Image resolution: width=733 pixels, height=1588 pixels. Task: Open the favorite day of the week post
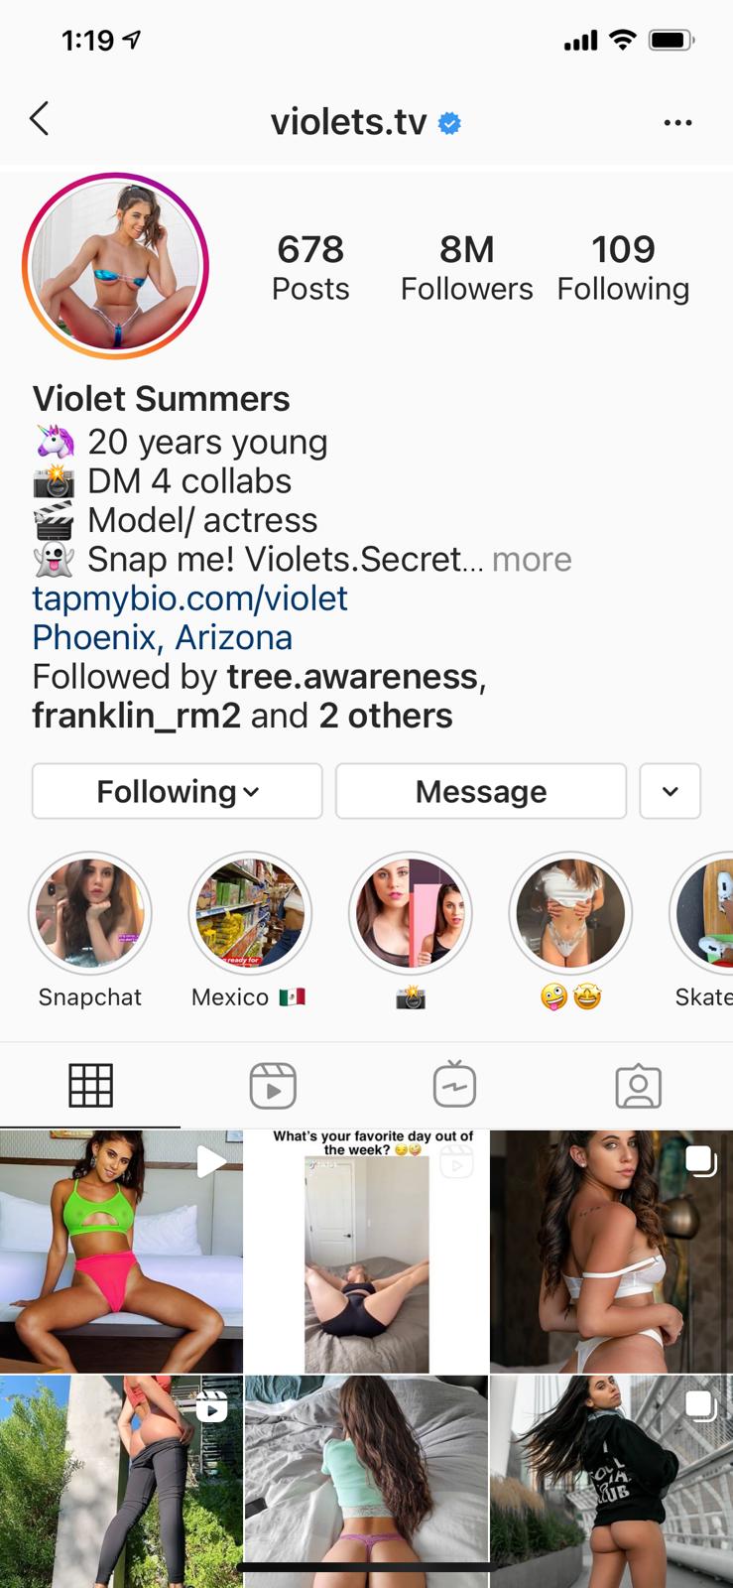click(x=367, y=1252)
